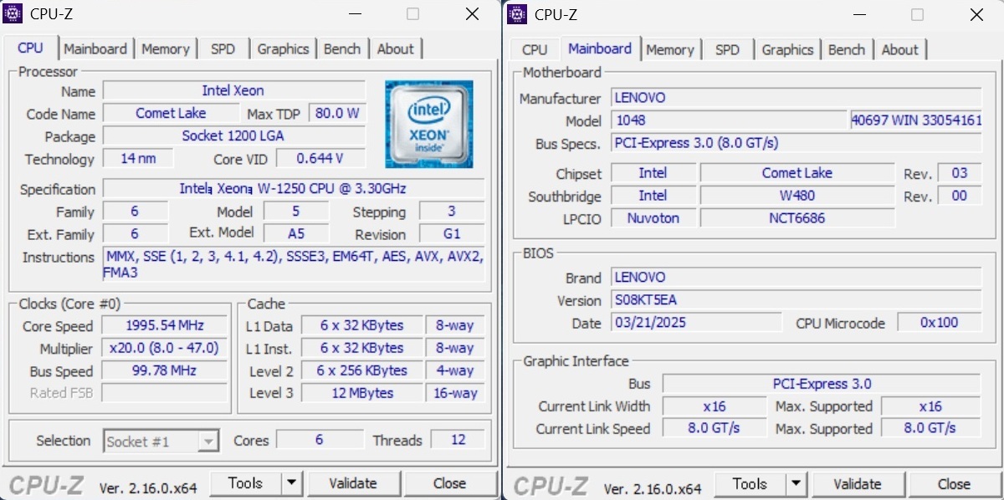Click BIOS Date 03/21/2025
1004x500 pixels.
[696, 322]
